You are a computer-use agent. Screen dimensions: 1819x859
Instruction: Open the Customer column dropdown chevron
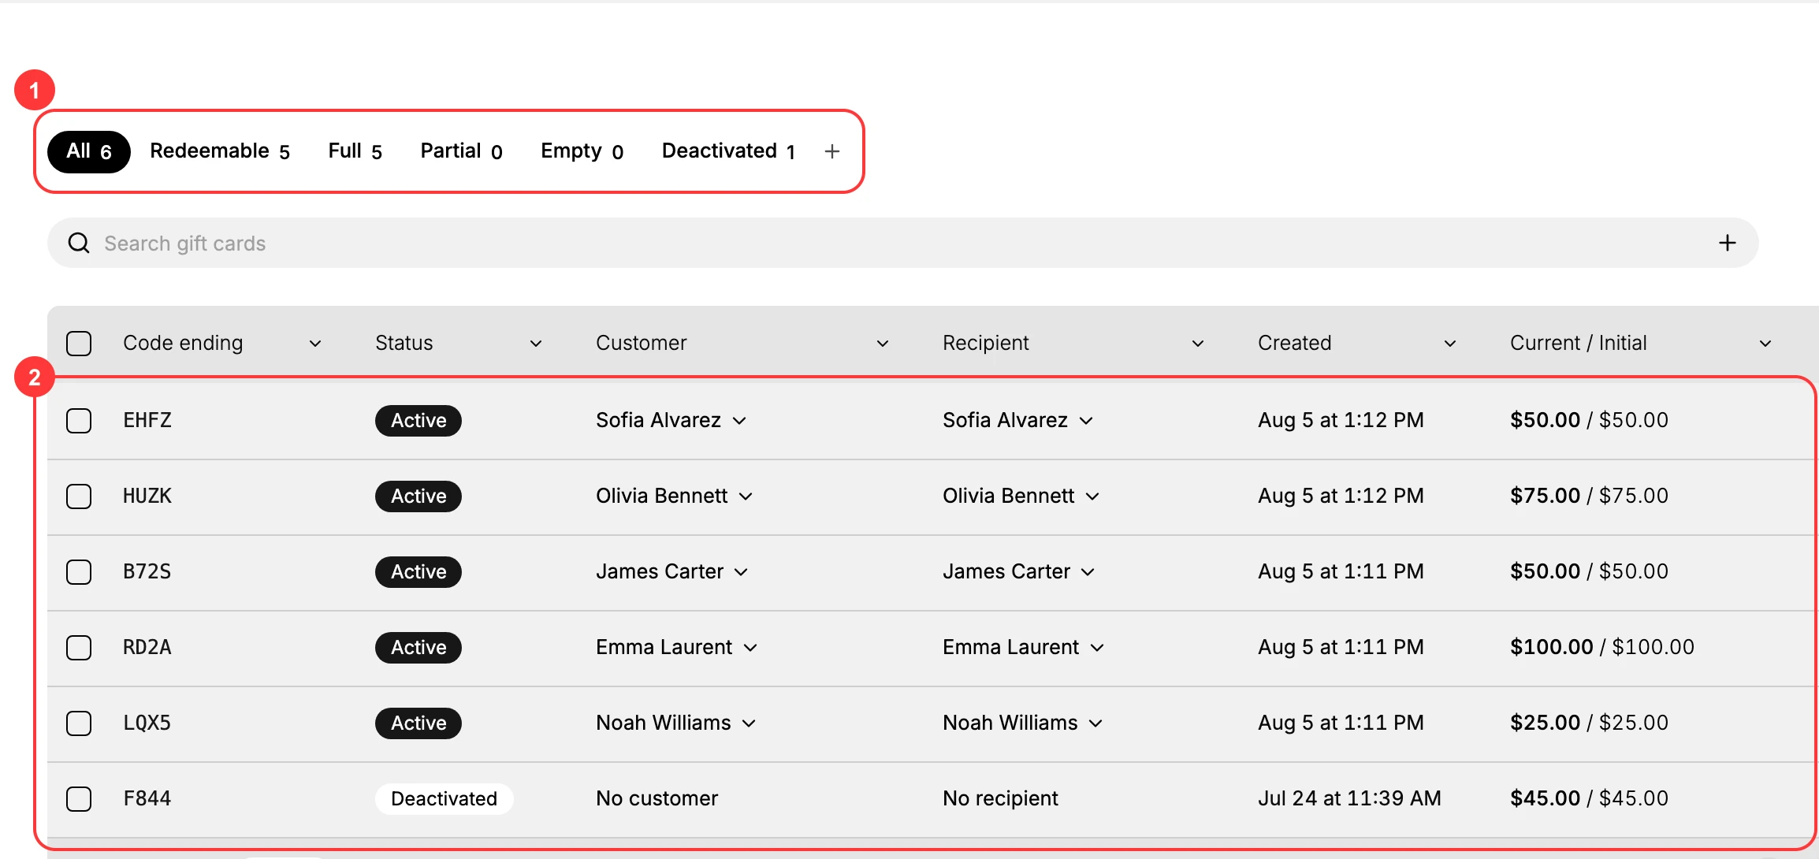[x=883, y=343]
